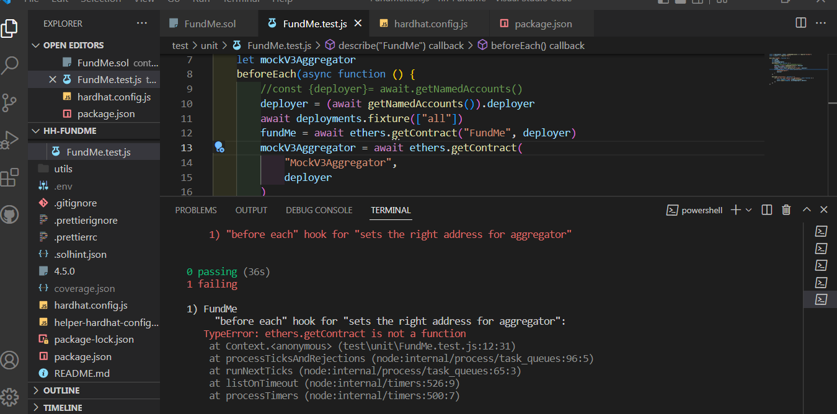837x414 pixels.
Task: Switch to the FundMe.test.js tab
Action: point(314,24)
